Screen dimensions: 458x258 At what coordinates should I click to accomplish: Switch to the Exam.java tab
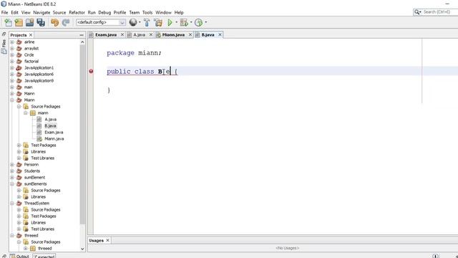point(106,35)
